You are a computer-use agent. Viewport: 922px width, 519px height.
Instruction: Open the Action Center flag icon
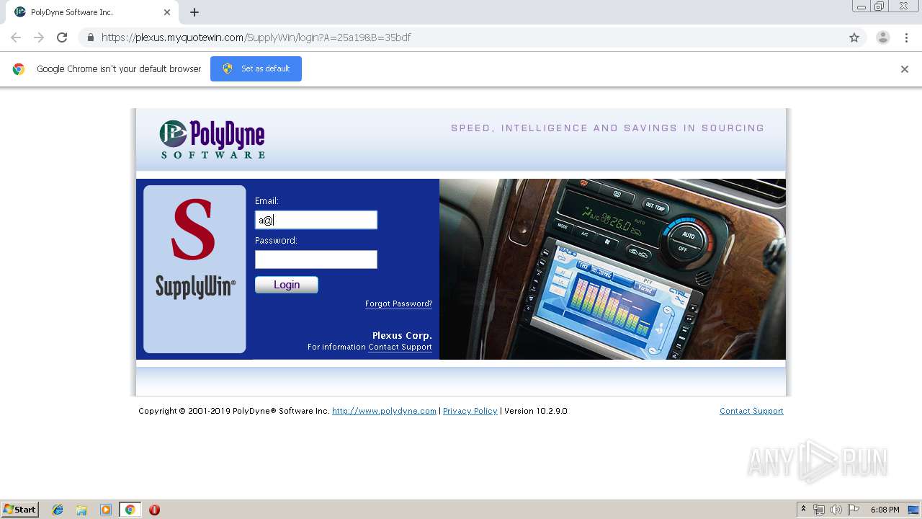[x=854, y=510]
